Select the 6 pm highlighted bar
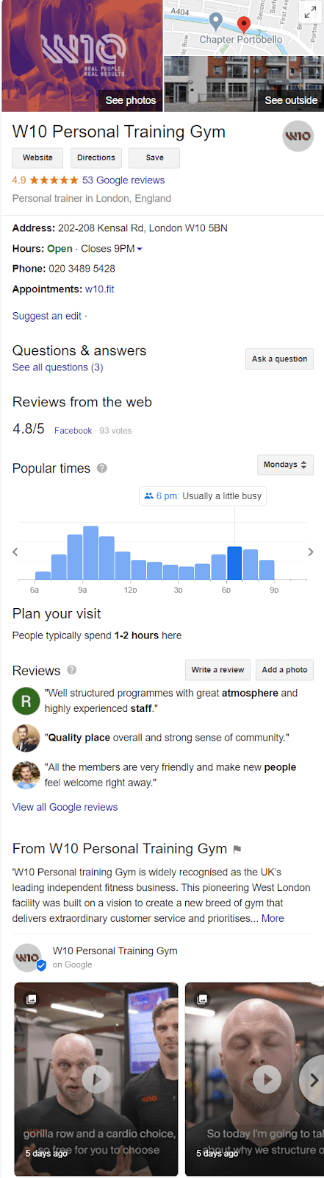324x1178 pixels. point(234,563)
